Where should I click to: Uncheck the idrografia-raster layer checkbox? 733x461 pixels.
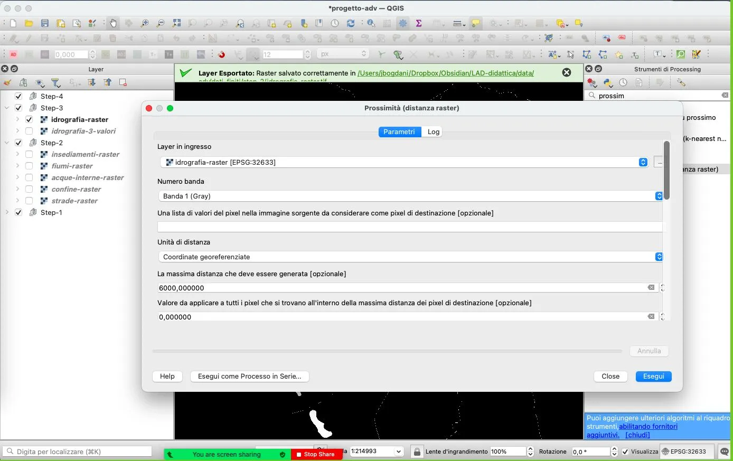pos(29,120)
